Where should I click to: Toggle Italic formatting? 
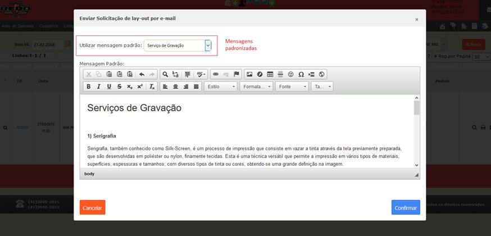coord(99,87)
